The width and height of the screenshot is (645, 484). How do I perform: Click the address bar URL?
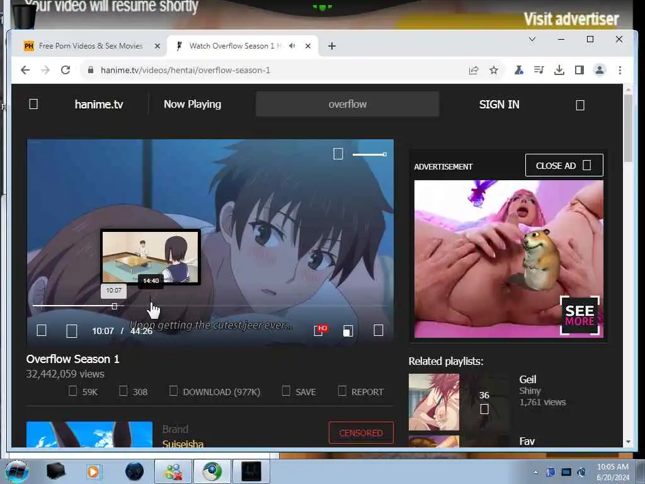186,71
